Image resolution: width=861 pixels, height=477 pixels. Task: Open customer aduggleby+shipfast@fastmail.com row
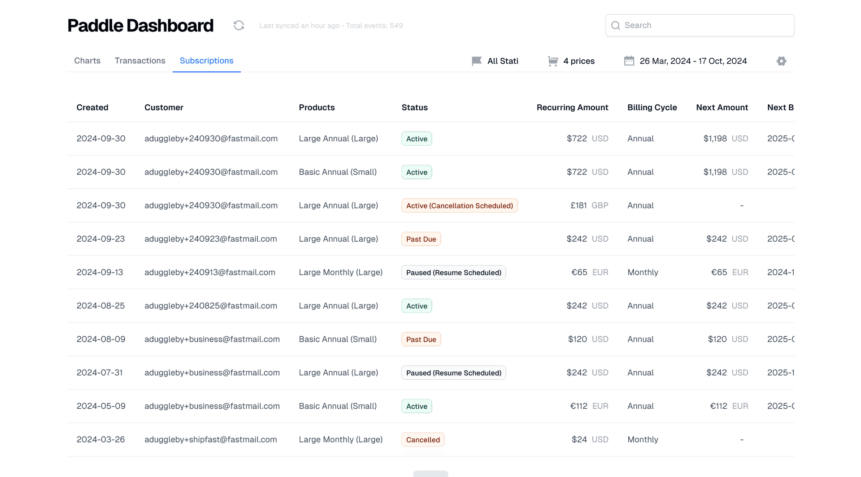[x=210, y=440]
